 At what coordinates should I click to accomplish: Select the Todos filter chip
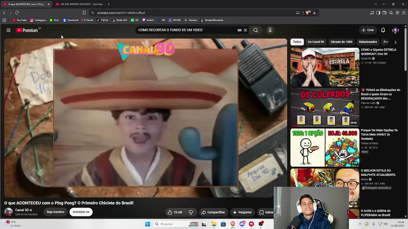[x=297, y=42]
